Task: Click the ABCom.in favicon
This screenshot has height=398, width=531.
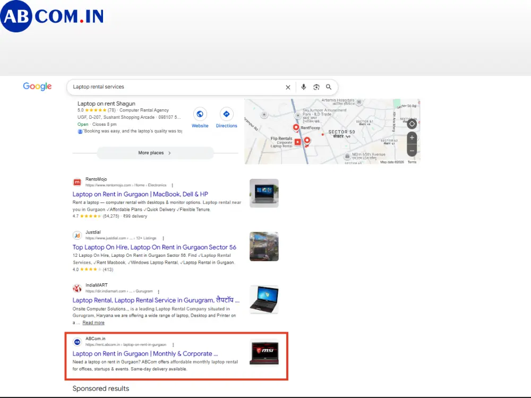Action: (x=77, y=342)
